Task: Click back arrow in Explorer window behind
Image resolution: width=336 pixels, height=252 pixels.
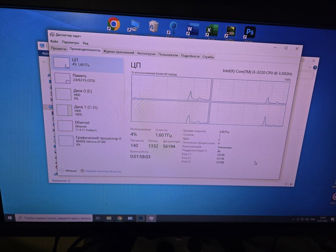Action: (x=44, y=62)
